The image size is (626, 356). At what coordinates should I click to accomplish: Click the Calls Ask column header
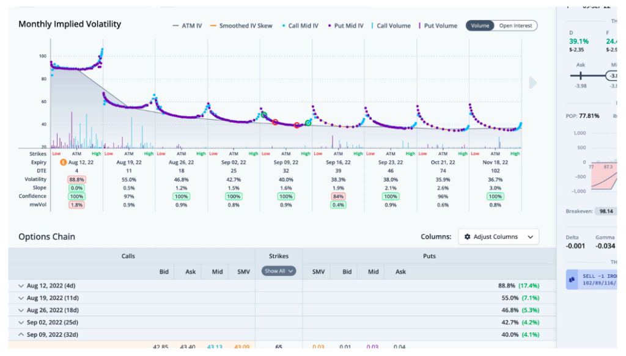tap(191, 272)
